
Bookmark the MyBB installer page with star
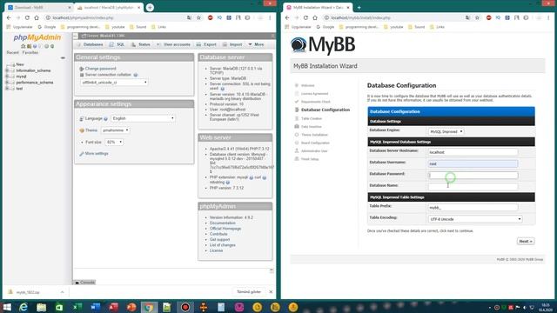point(477,17)
